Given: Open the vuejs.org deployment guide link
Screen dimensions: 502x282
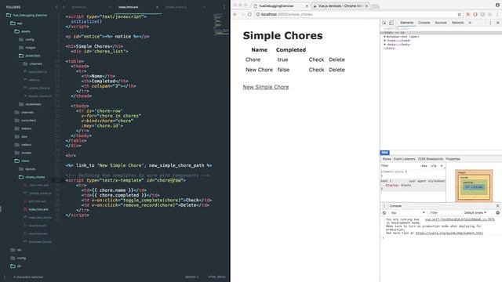Looking at the screenshot, I should pos(449,233).
